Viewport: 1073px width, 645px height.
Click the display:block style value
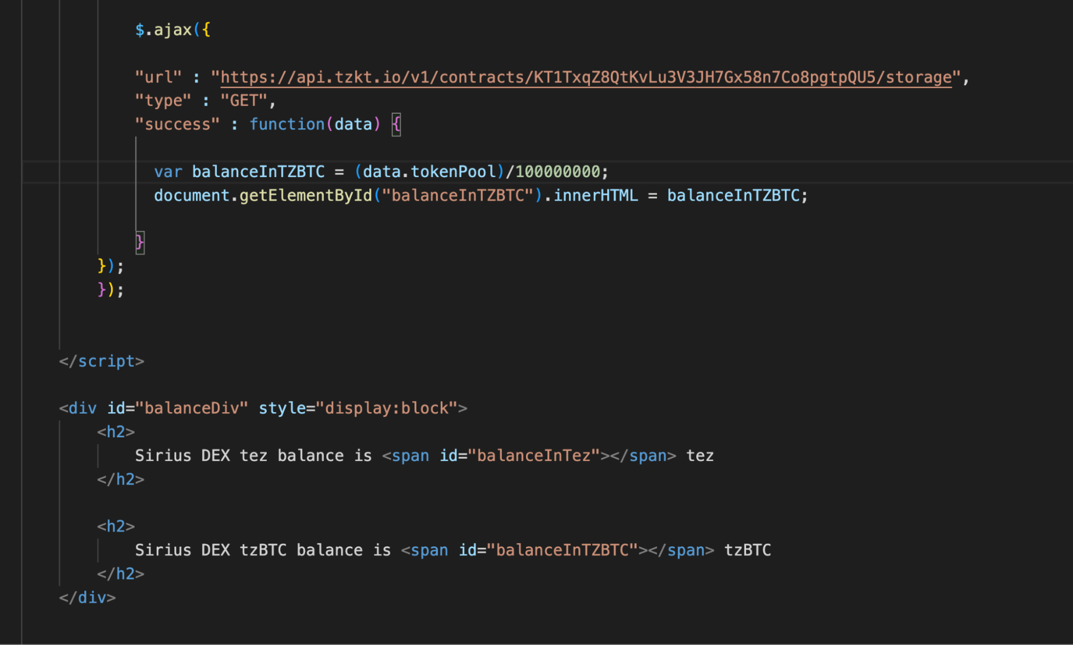[386, 408]
